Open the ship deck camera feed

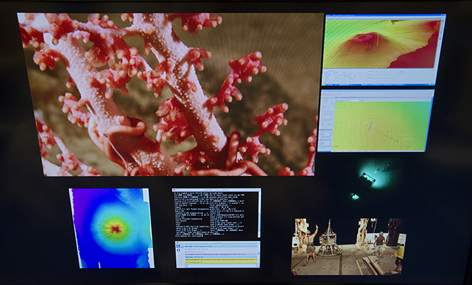click(x=349, y=247)
